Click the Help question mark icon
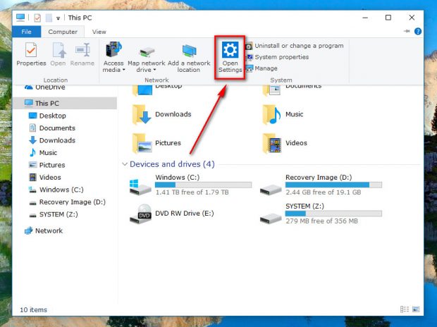 pos(418,32)
